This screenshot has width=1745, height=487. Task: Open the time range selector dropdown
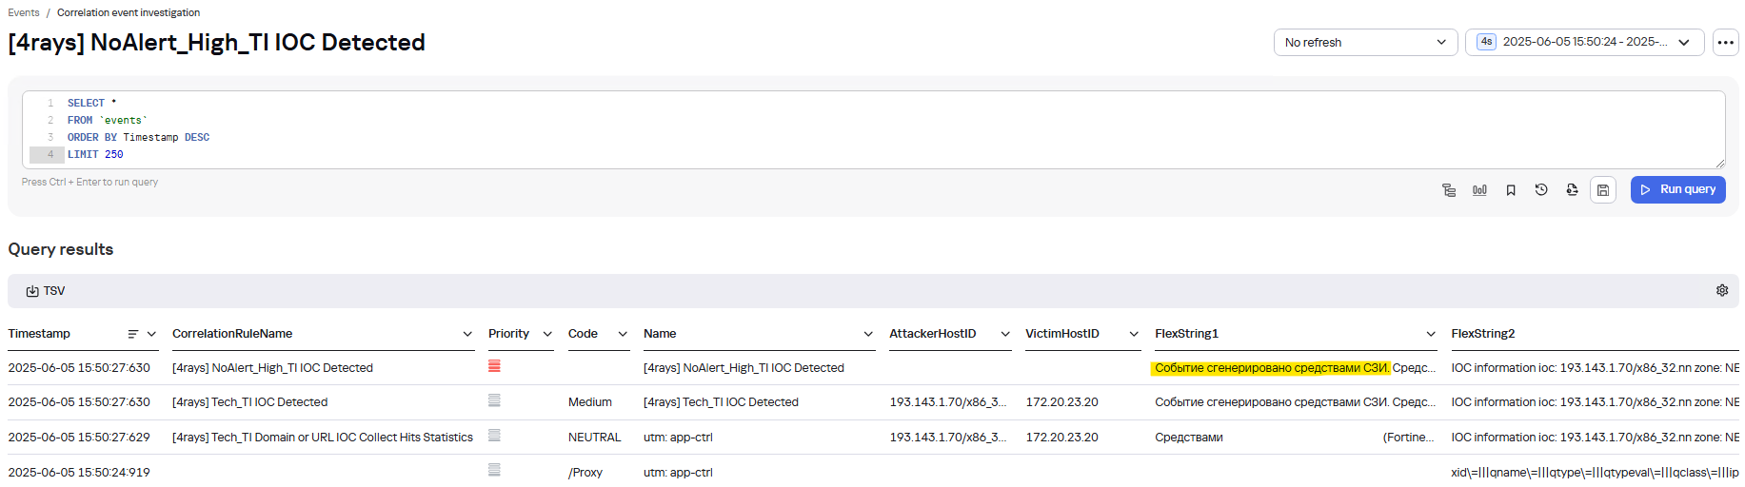(1584, 43)
